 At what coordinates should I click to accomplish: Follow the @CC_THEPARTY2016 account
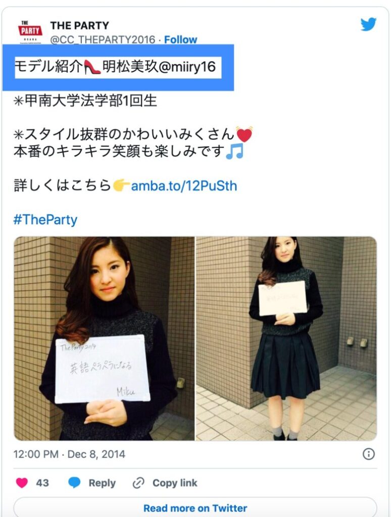coord(180,39)
